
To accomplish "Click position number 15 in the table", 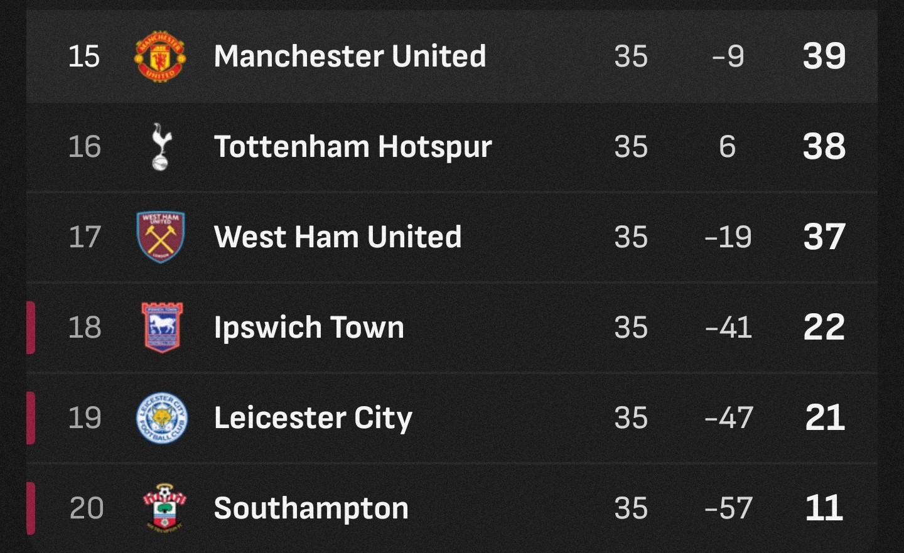I will click(84, 56).
